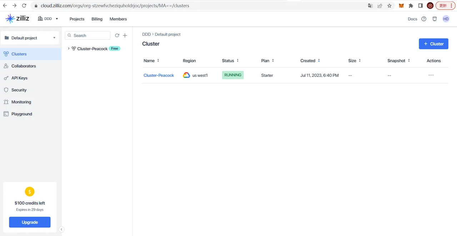The image size is (457, 236).
Task: Expand the Cluster-Peacock tree node
Action: click(x=69, y=49)
